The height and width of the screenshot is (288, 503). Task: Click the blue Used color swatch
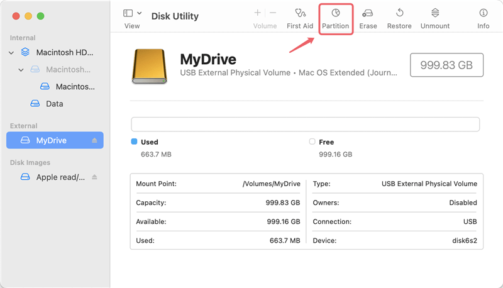coord(134,141)
